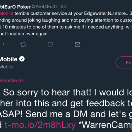Click the 'that location ever again' line

tap(24, 34)
